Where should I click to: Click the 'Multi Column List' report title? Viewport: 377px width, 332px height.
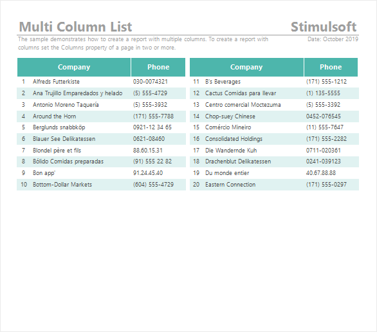pos(75,26)
